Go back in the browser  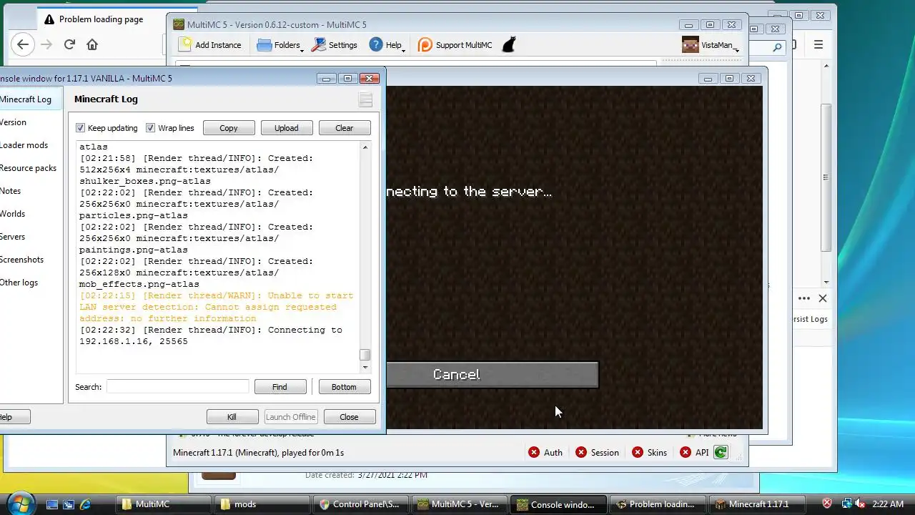point(23,44)
